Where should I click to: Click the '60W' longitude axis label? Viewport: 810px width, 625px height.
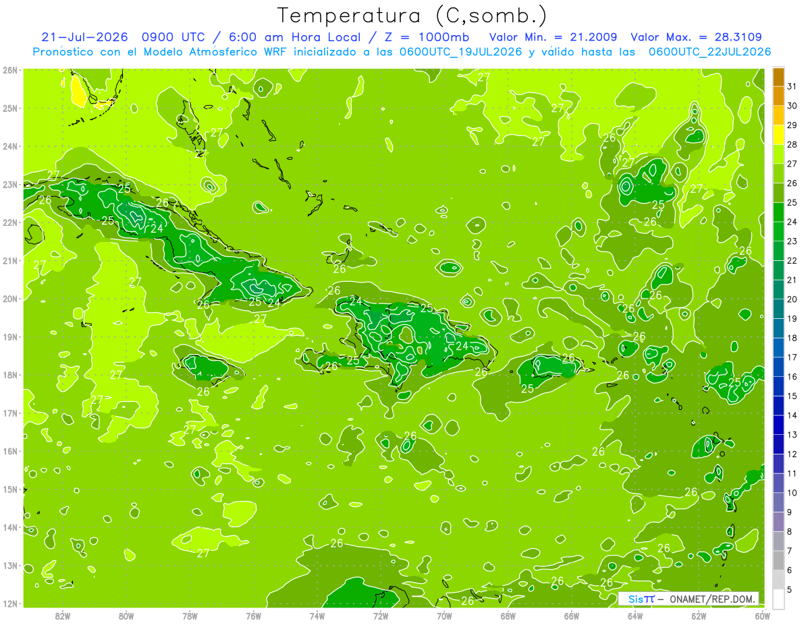[763, 616]
